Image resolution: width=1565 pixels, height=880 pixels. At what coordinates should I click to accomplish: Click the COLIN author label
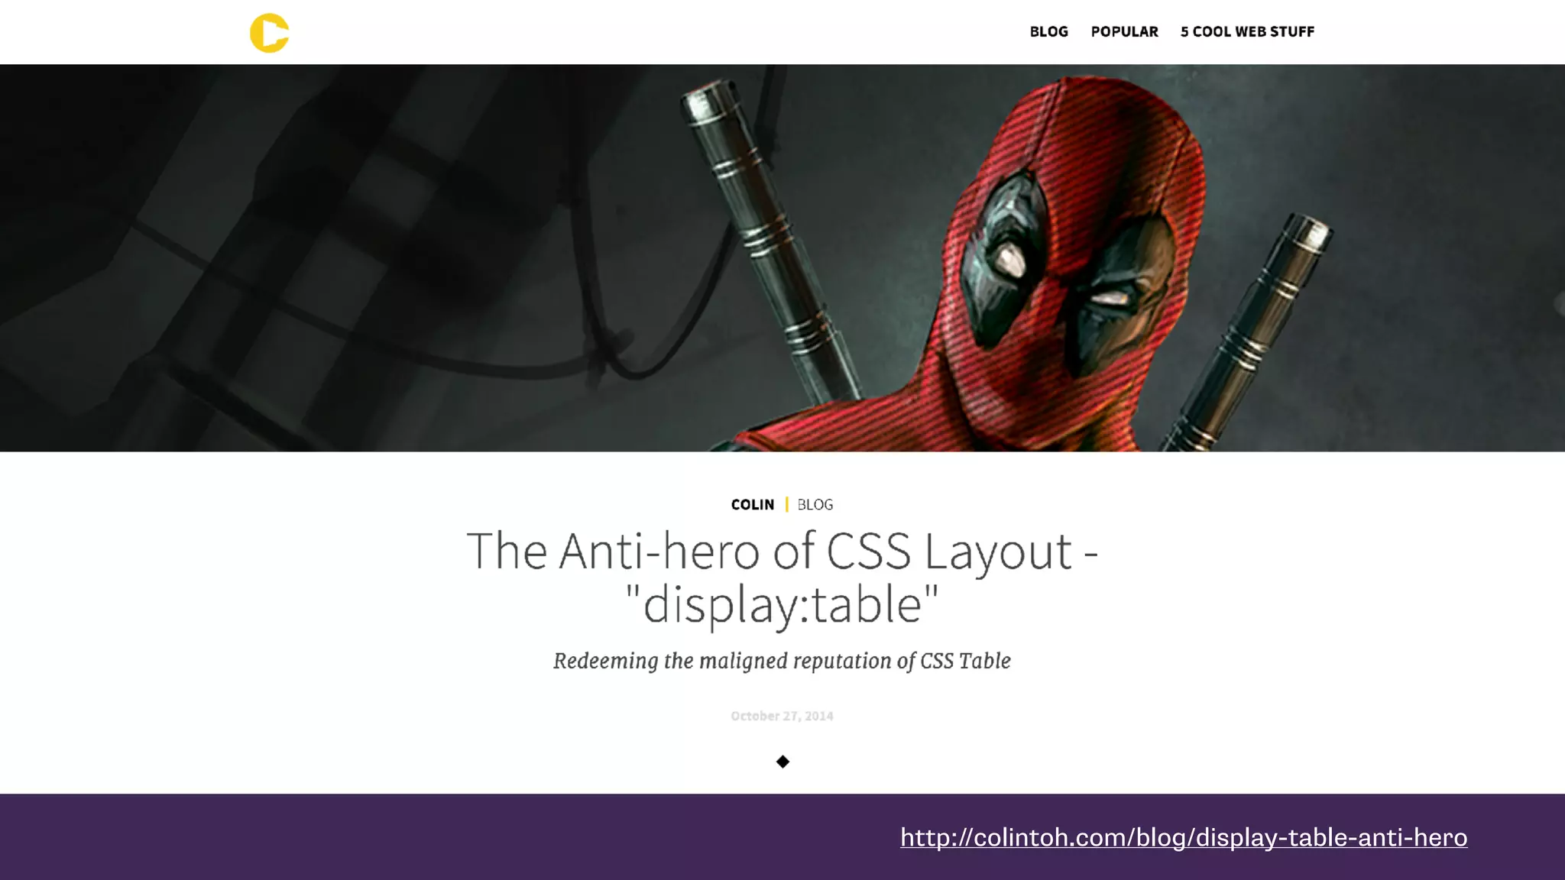(x=752, y=505)
